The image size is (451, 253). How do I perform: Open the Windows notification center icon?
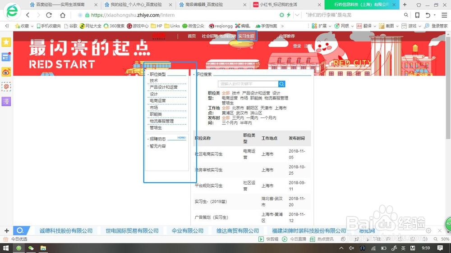[x=440, y=248]
